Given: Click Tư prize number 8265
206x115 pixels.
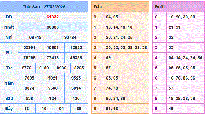Looking at the screenshot, I should tap(79, 68).
